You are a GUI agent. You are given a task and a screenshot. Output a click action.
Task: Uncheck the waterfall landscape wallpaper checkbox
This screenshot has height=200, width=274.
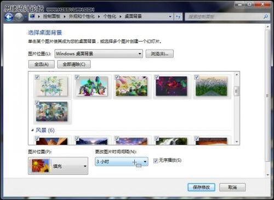157,139
